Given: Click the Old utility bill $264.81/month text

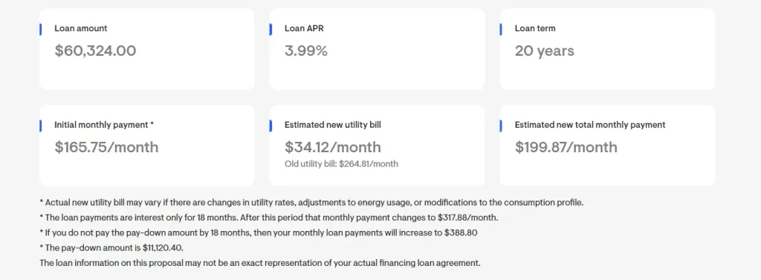Looking at the screenshot, I should pyautogui.click(x=341, y=163).
